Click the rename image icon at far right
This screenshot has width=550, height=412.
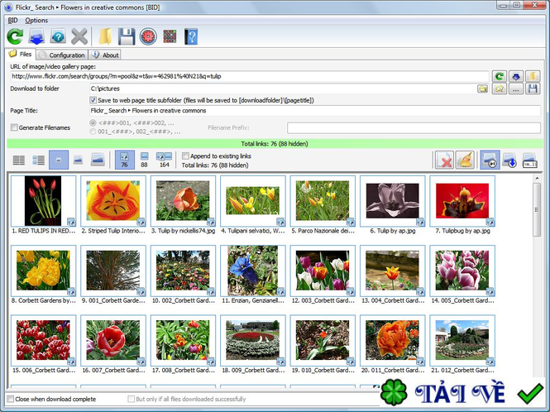click(x=529, y=160)
